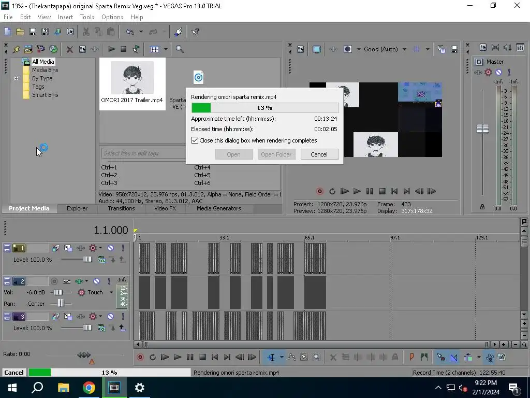This screenshot has width=530, height=398.
Task: Open Windows Settings gear on taskbar
Action: coord(139,388)
